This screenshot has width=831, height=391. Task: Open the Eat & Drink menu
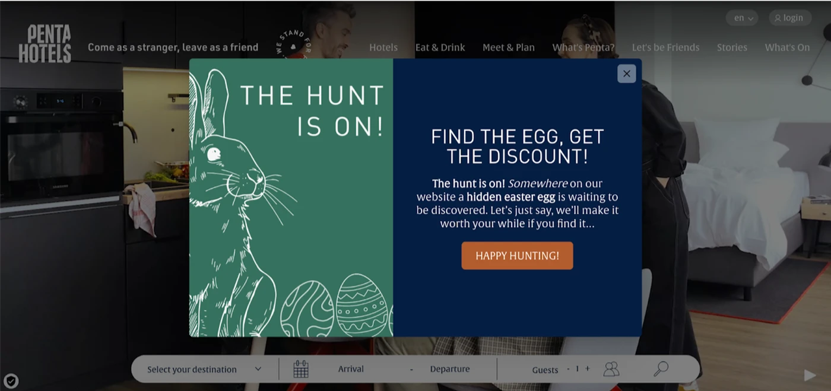[440, 47]
